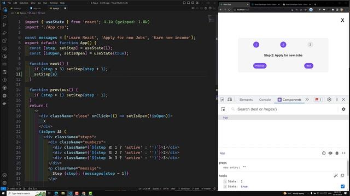
Task: Open the DevTools three-dot customize menu
Action: [x=337, y=100]
